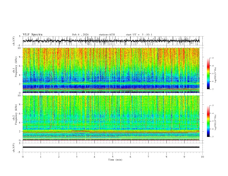Image resolution: width=228 pixels, height=176 pixels.
Task: Click time axis tick label "3"
Action: [x=77, y=157]
